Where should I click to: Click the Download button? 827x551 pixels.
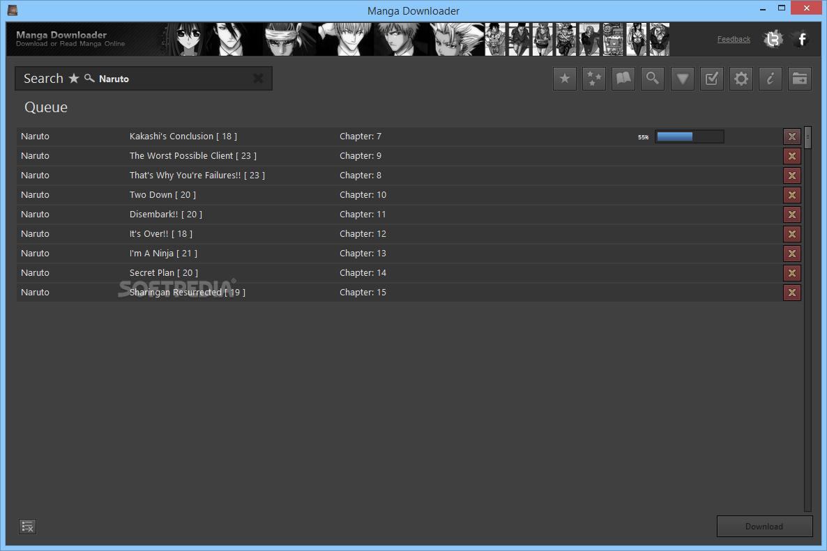pyautogui.click(x=764, y=526)
